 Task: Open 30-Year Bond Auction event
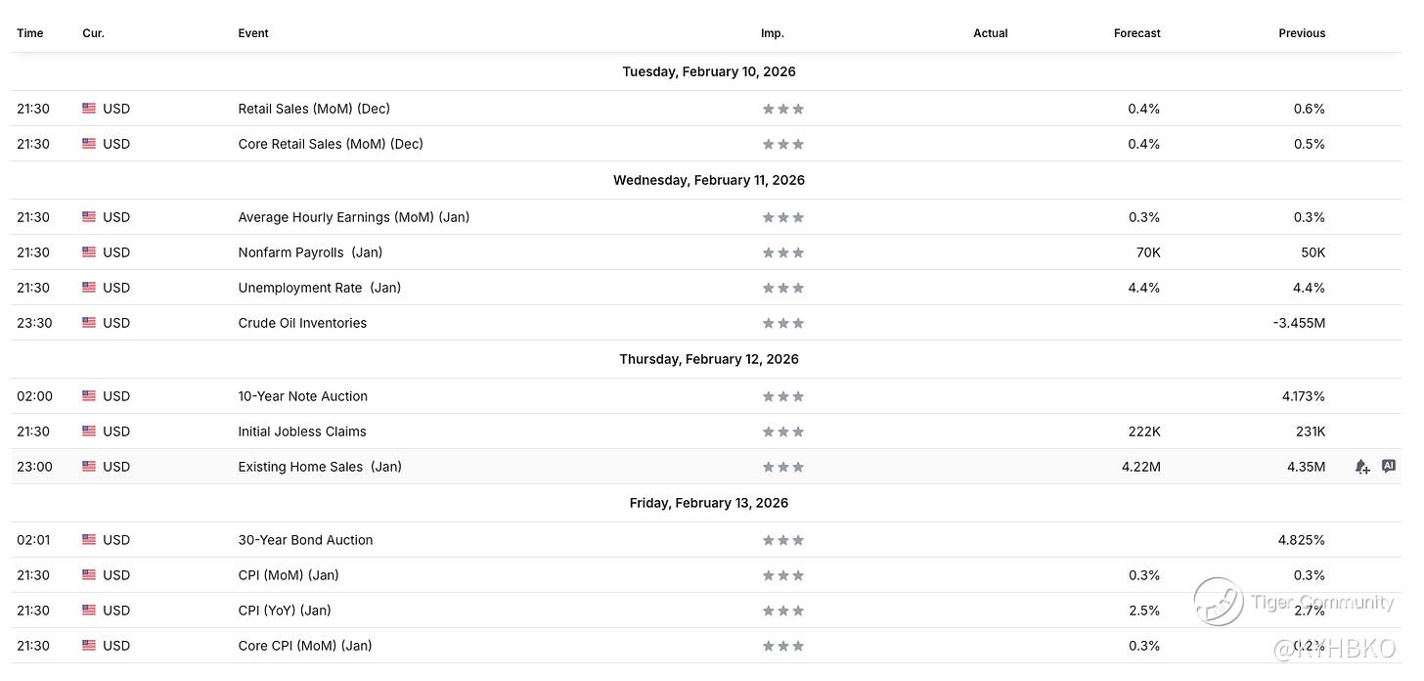305,540
